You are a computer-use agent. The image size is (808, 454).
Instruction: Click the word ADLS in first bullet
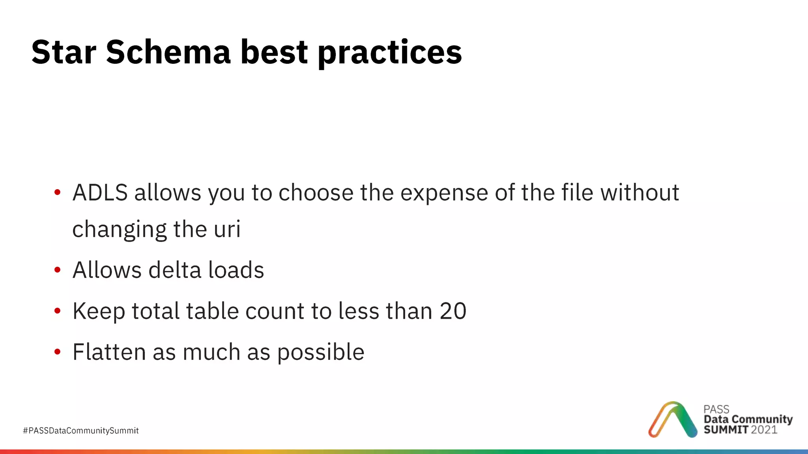click(100, 192)
